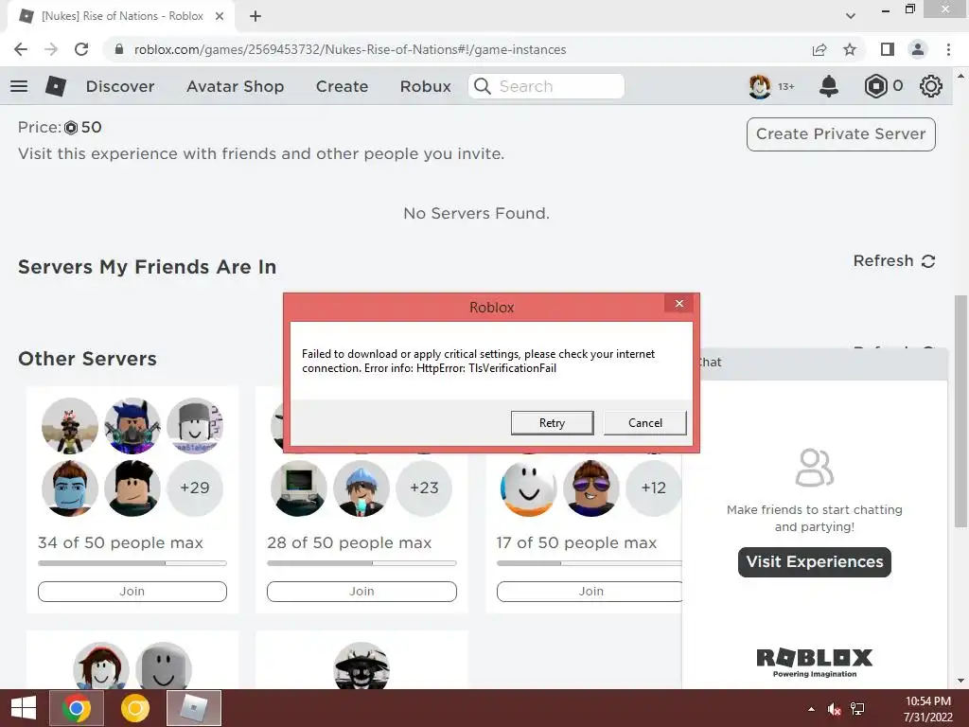Open the notifications bell
The image size is (969, 727).
[829, 86]
